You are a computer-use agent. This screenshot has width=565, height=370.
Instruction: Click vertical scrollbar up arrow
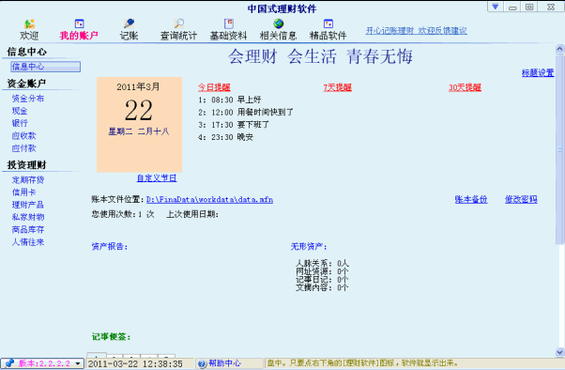tap(559, 49)
